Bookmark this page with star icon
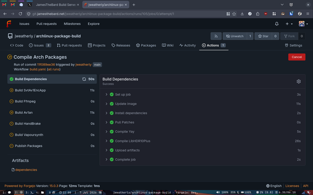This screenshot has height=195, width=313. pos(234,14)
